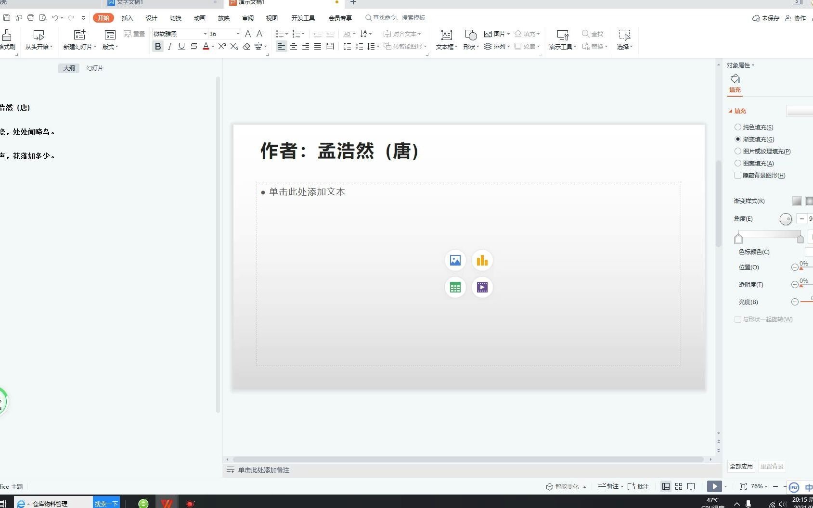Insert chart into placeholder
The width and height of the screenshot is (813, 508).
tap(482, 260)
